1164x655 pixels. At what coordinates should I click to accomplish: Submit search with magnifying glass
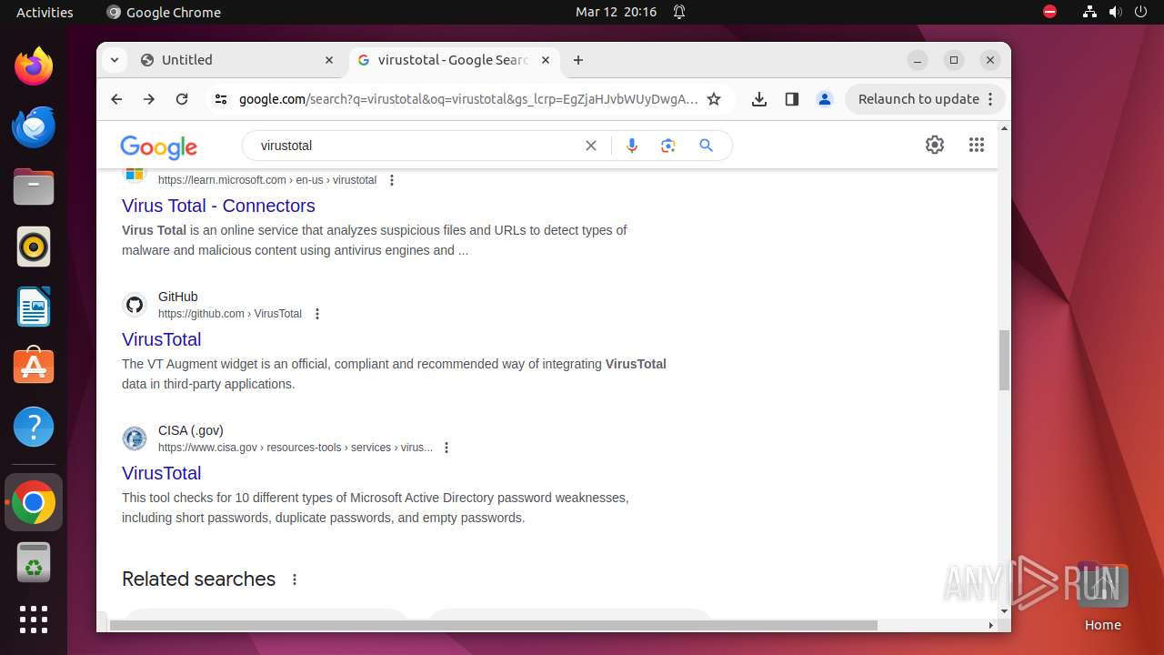pyautogui.click(x=706, y=146)
